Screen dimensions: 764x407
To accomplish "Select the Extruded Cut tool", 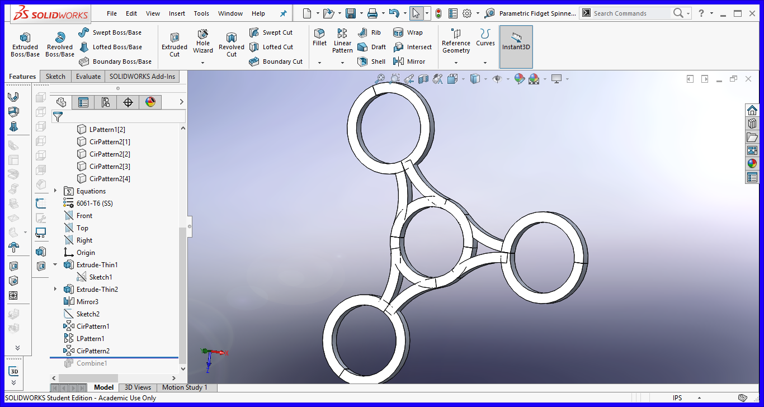I will (x=175, y=44).
